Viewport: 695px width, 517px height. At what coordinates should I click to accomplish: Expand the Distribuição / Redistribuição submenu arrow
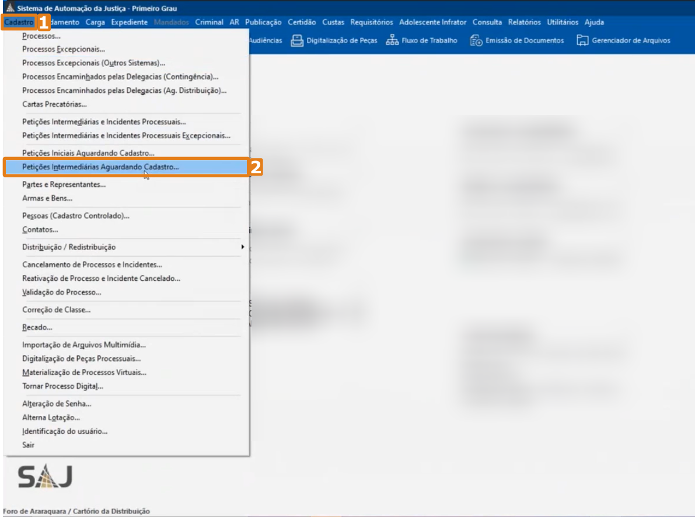(242, 247)
